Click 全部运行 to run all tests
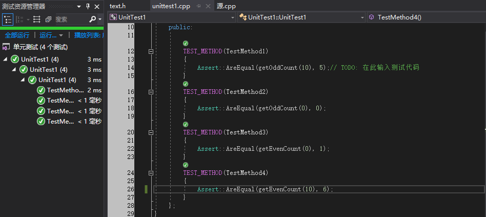Image resolution: width=486 pixels, height=217 pixels. (17, 35)
